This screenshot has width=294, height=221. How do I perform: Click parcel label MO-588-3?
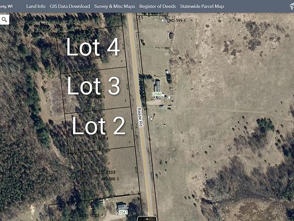coord(110,179)
